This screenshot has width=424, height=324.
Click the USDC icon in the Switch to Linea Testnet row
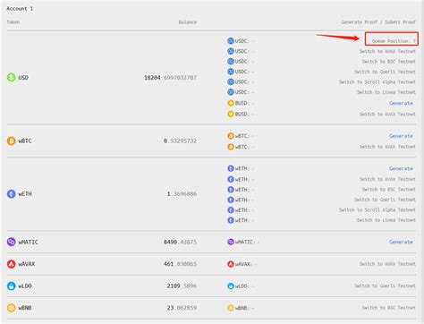pyautogui.click(x=231, y=92)
